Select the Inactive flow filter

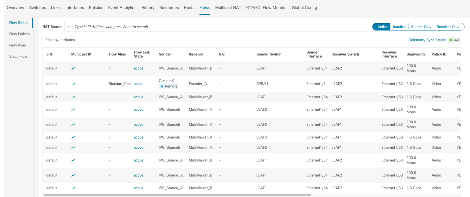pyautogui.click(x=399, y=27)
